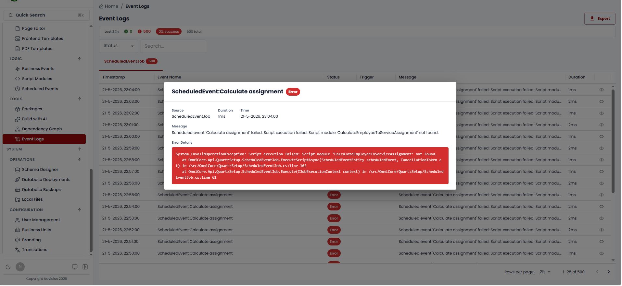The width and height of the screenshot is (622, 286).
Task: Sort by Event Name column header
Action: pyautogui.click(x=169, y=77)
